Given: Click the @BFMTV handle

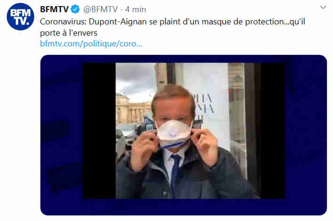Looking at the screenshot, I should point(101,9).
